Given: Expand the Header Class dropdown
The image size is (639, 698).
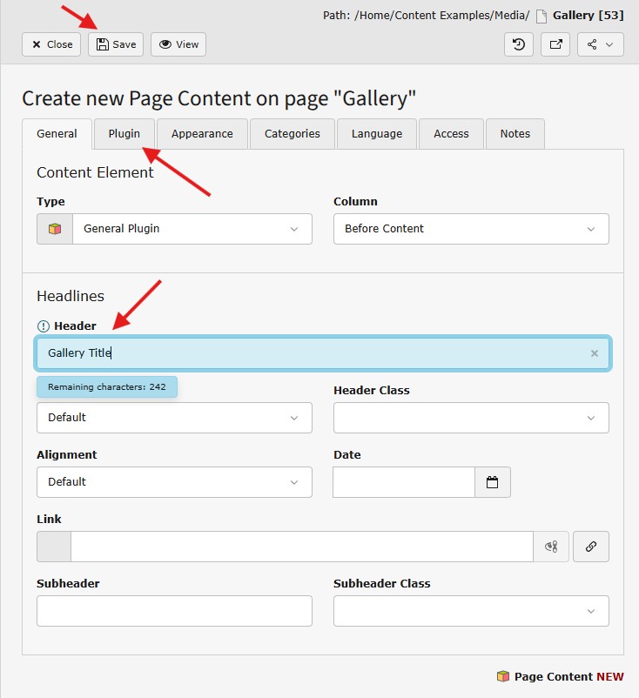Looking at the screenshot, I should pos(470,418).
